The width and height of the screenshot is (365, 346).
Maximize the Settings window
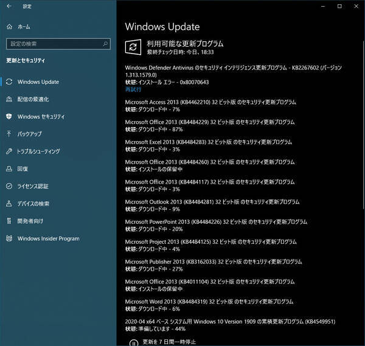pos(339,6)
